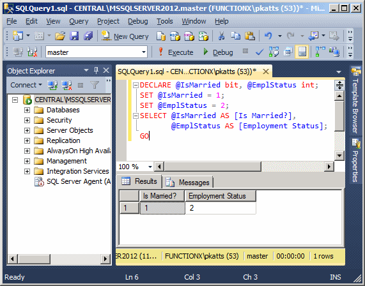Collapse the DECLARE code block
365x286 pixels.
tap(136, 85)
